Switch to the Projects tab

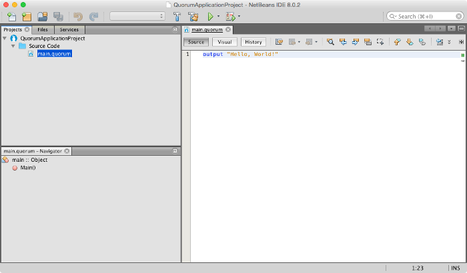click(x=13, y=30)
